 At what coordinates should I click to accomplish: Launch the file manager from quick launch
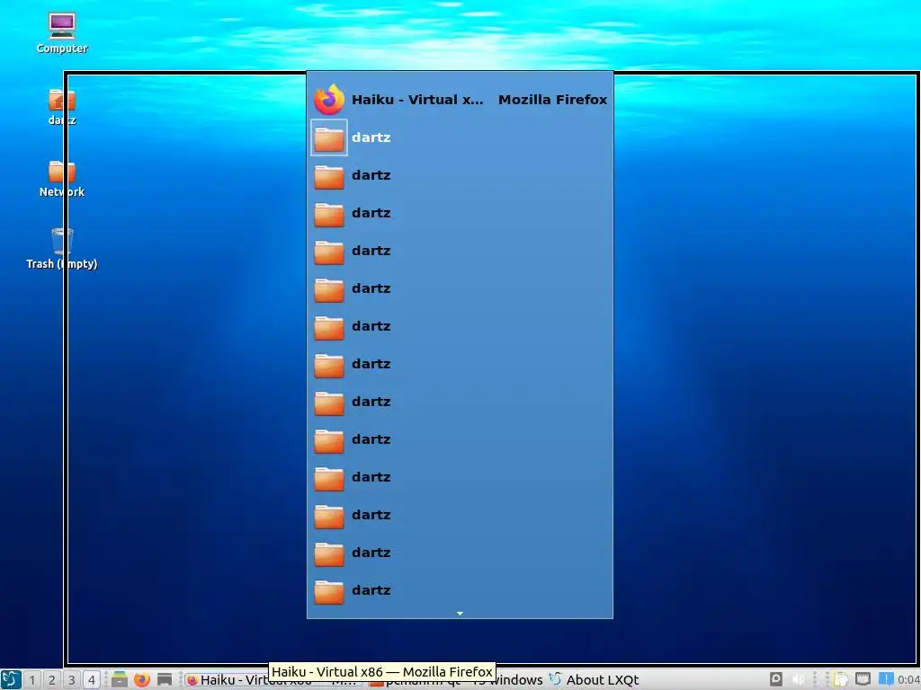[x=120, y=679]
